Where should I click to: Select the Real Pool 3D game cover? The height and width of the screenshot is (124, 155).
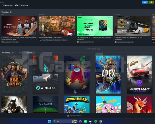[x=45, y=105]
